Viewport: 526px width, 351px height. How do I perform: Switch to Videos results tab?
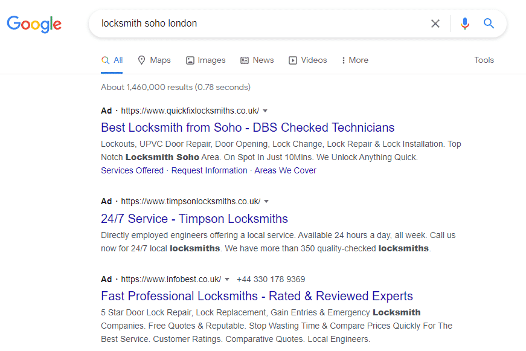(308, 60)
